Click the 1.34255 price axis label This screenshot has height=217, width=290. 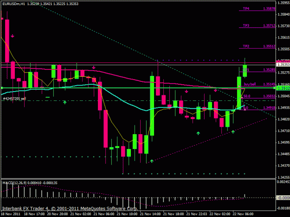pos(284,177)
